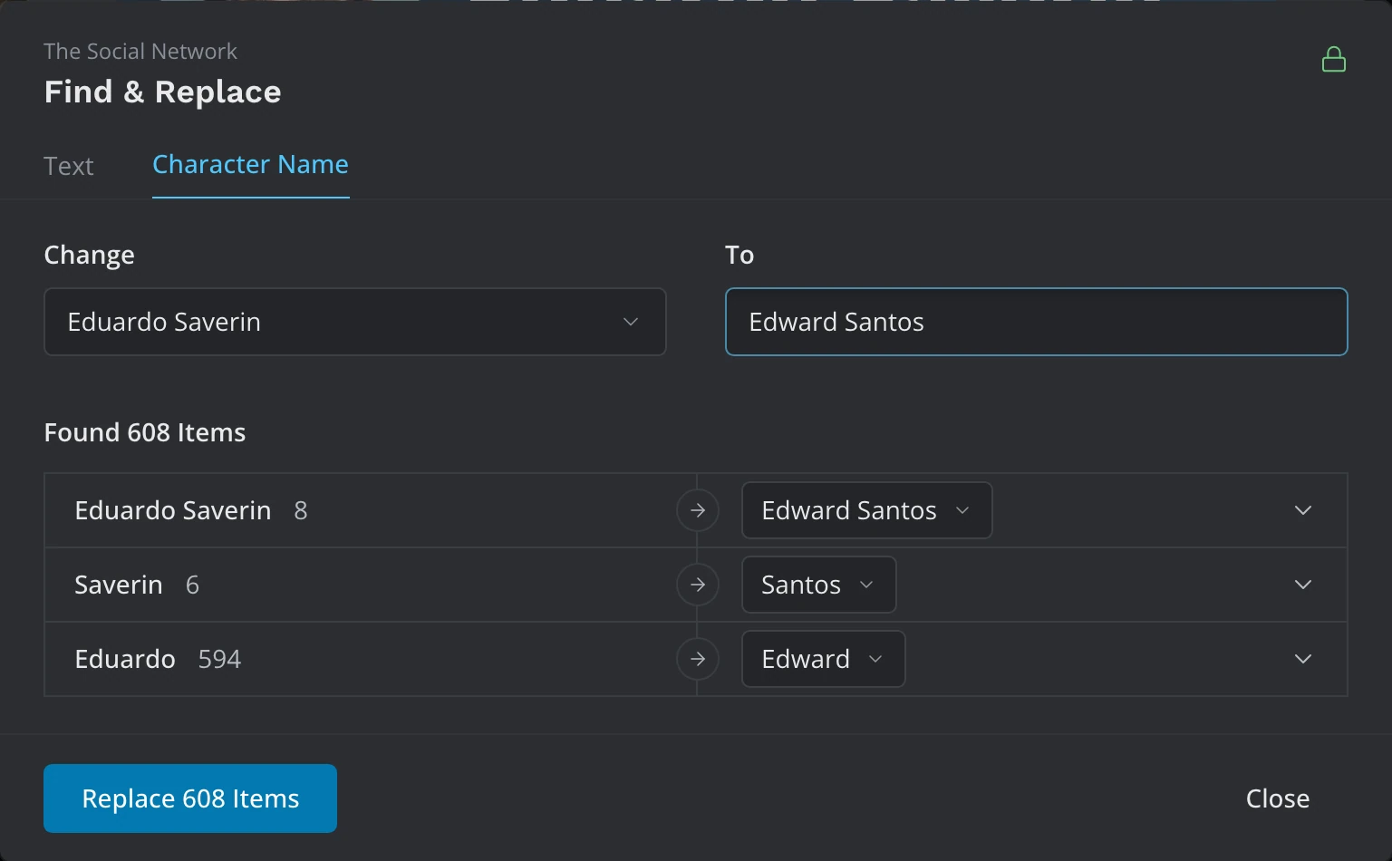
Task: Open the Edward Santos replacement dropdown
Action: [x=866, y=510]
